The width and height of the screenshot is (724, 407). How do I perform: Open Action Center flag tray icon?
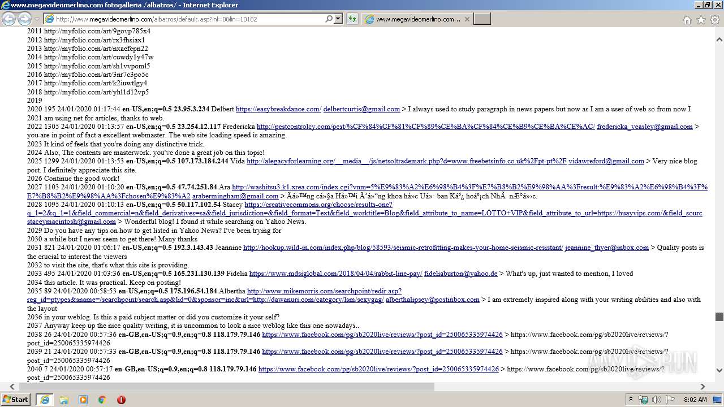(670, 400)
